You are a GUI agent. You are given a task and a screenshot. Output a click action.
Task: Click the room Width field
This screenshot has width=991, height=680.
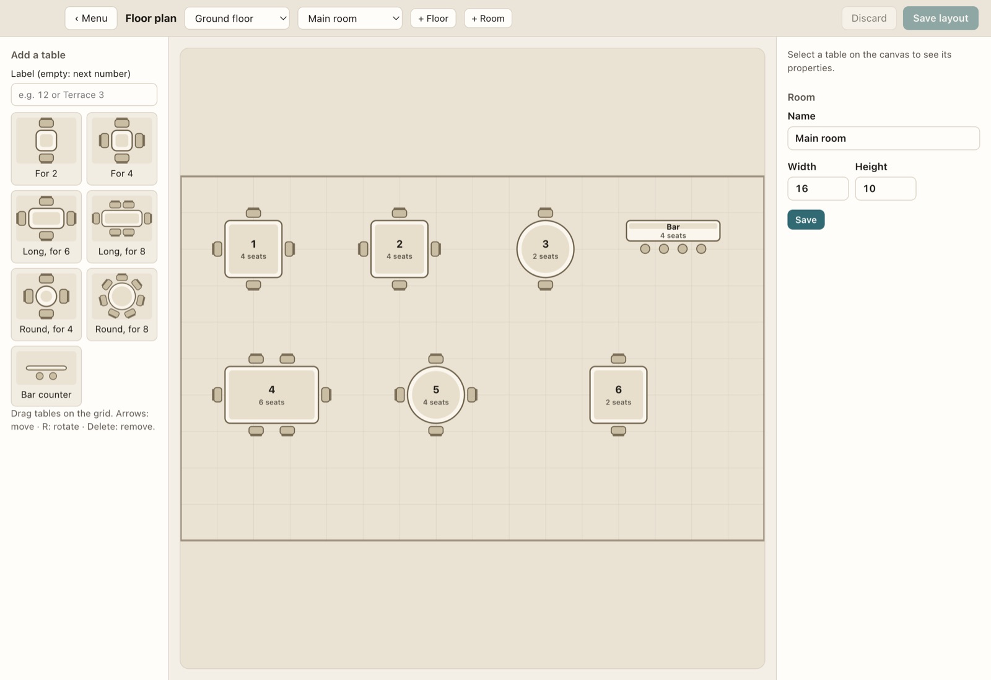[818, 189]
